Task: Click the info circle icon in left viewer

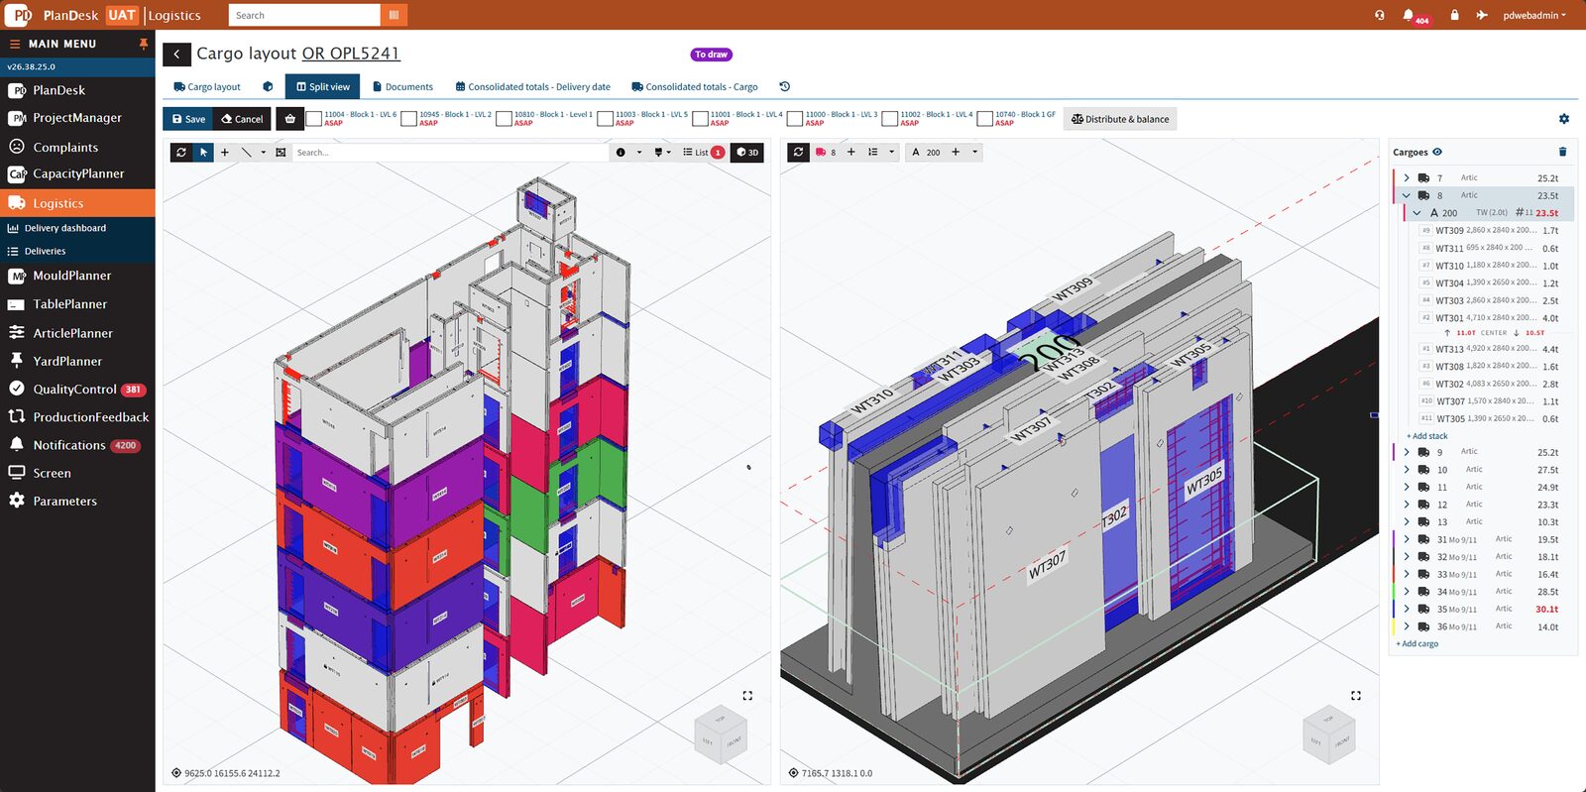Action: (621, 153)
